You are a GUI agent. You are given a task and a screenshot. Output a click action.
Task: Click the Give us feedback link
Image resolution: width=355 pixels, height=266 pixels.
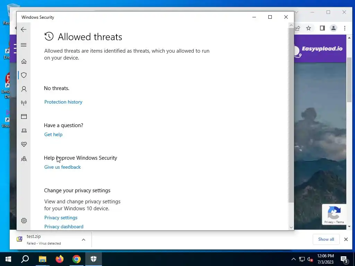coord(62,167)
